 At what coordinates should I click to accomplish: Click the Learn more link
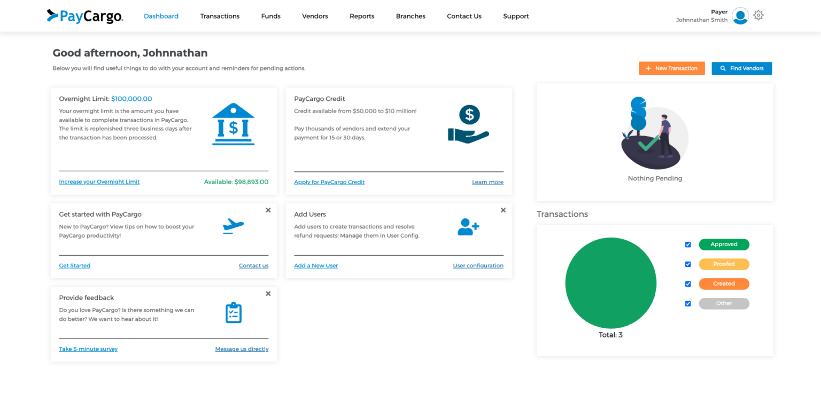click(x=487, y=182)
